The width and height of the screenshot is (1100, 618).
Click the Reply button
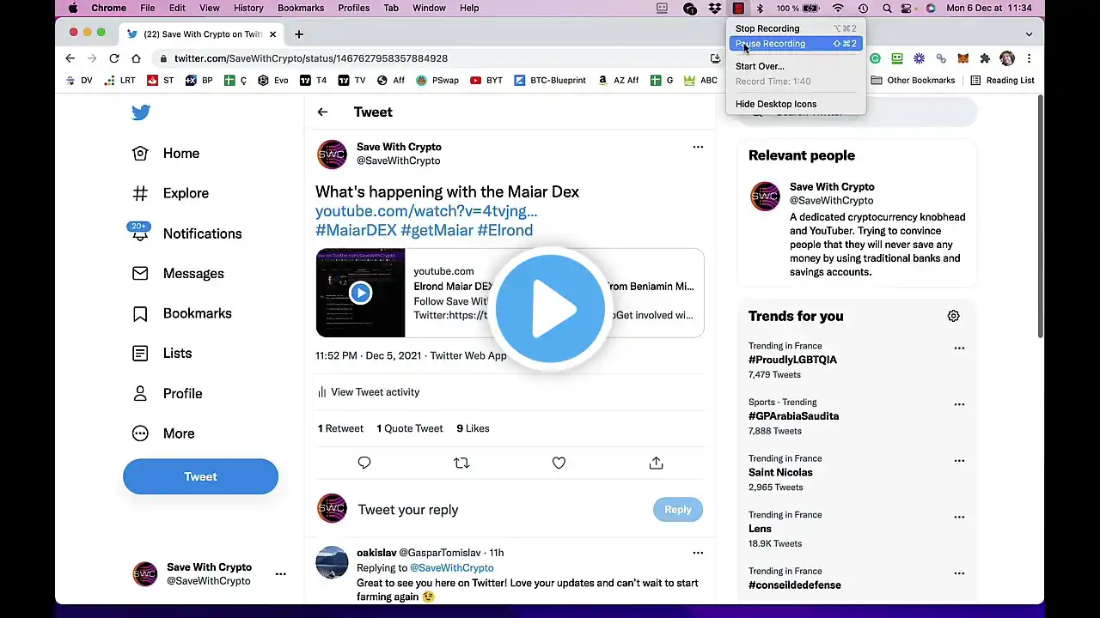pyautogui.click(x=678, y=510)
